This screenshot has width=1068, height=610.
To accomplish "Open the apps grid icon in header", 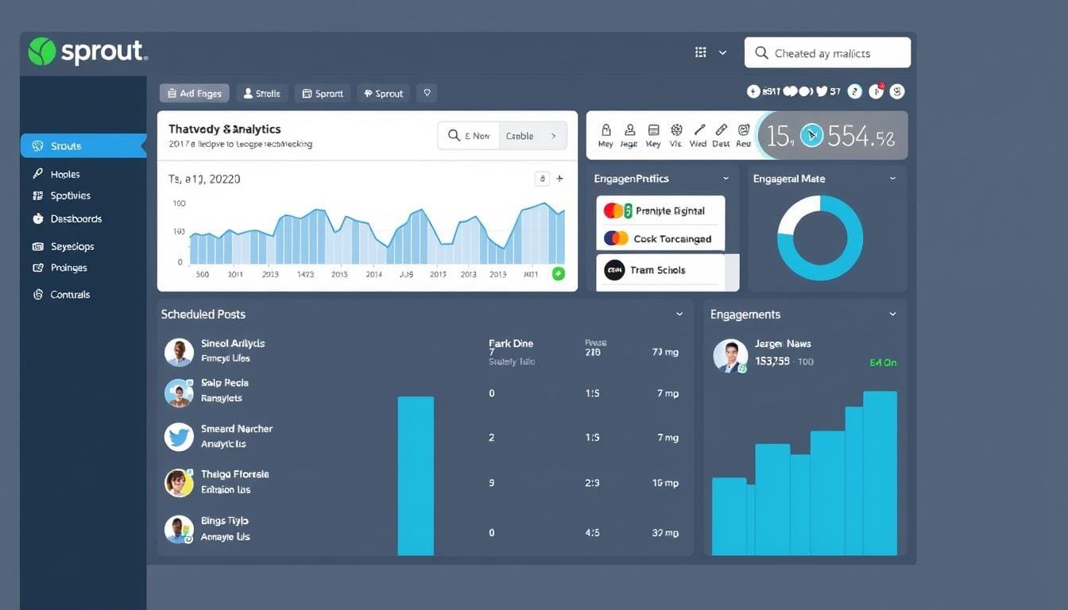I will click(x=700, y=52).
